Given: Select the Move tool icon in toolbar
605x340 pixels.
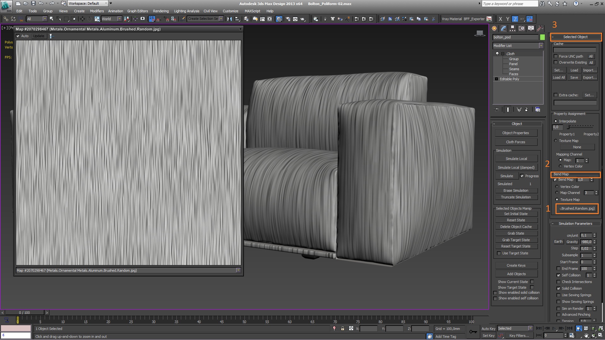Looking at the screenshot, I should point(83,19).
